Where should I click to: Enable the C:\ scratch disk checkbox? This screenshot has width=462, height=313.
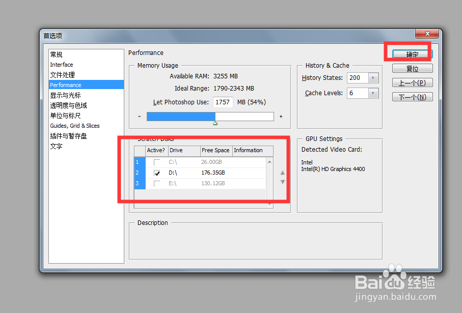(157, 162)
